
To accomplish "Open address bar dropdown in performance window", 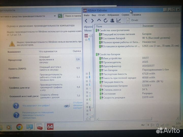I will coord(55,16).
